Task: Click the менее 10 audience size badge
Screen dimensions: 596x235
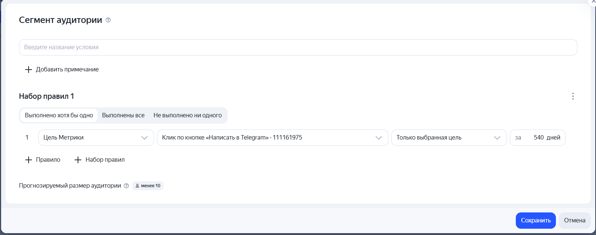Action: tap(148, 186)
